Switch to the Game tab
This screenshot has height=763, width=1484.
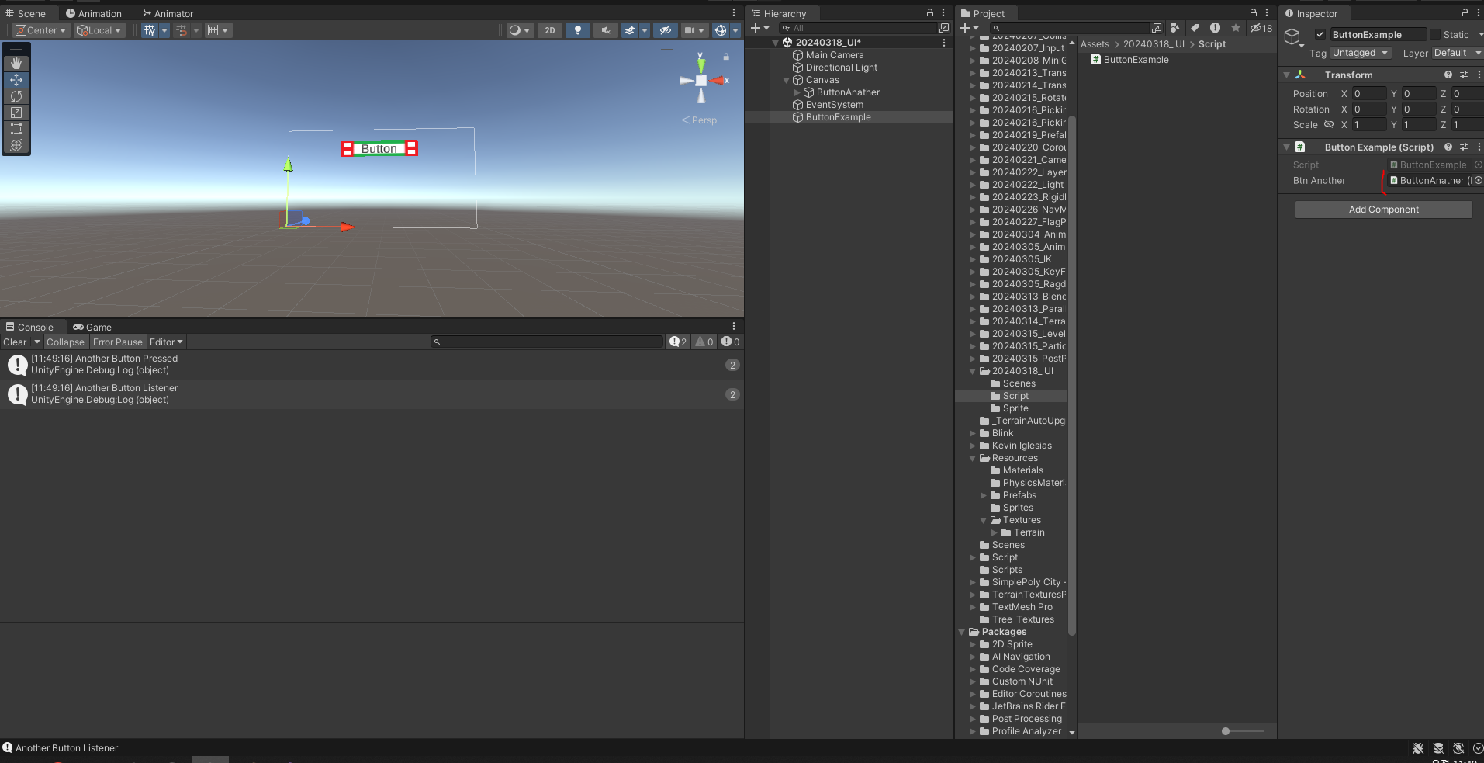[92, 327]
